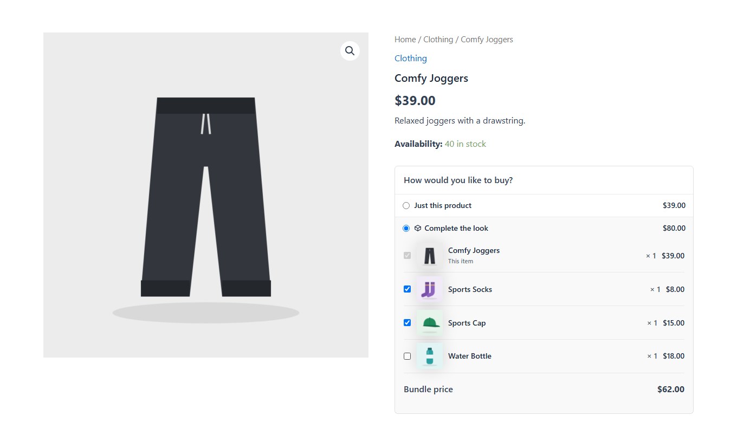
Task: Check the Water Bottle checkbox
Action: (408, 356)
